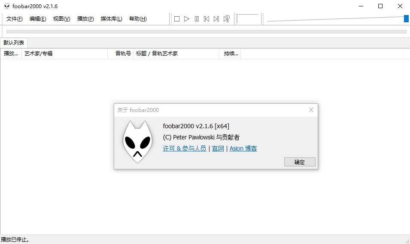This screenshot has width=410, height=244.
Task: Visit the 官网 link
Action: pyautogui.click(x=218, y=148)
